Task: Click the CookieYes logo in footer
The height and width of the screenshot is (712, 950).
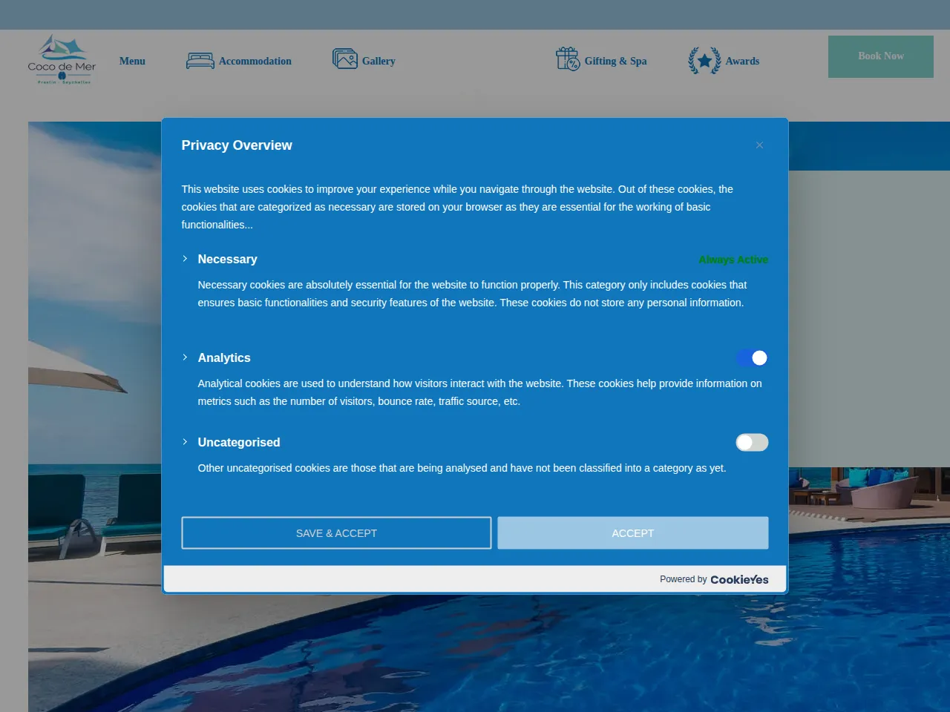Action: point(739,579)
